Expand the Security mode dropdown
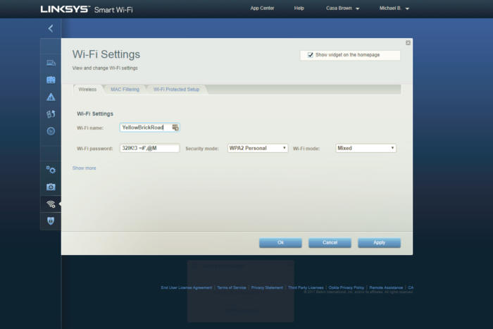The image size is (493, 329). (x=258, y=149)
